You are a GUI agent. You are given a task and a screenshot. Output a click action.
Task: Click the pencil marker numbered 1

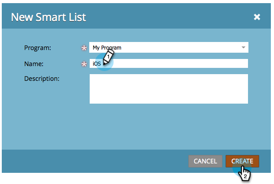tap(108, 57)
